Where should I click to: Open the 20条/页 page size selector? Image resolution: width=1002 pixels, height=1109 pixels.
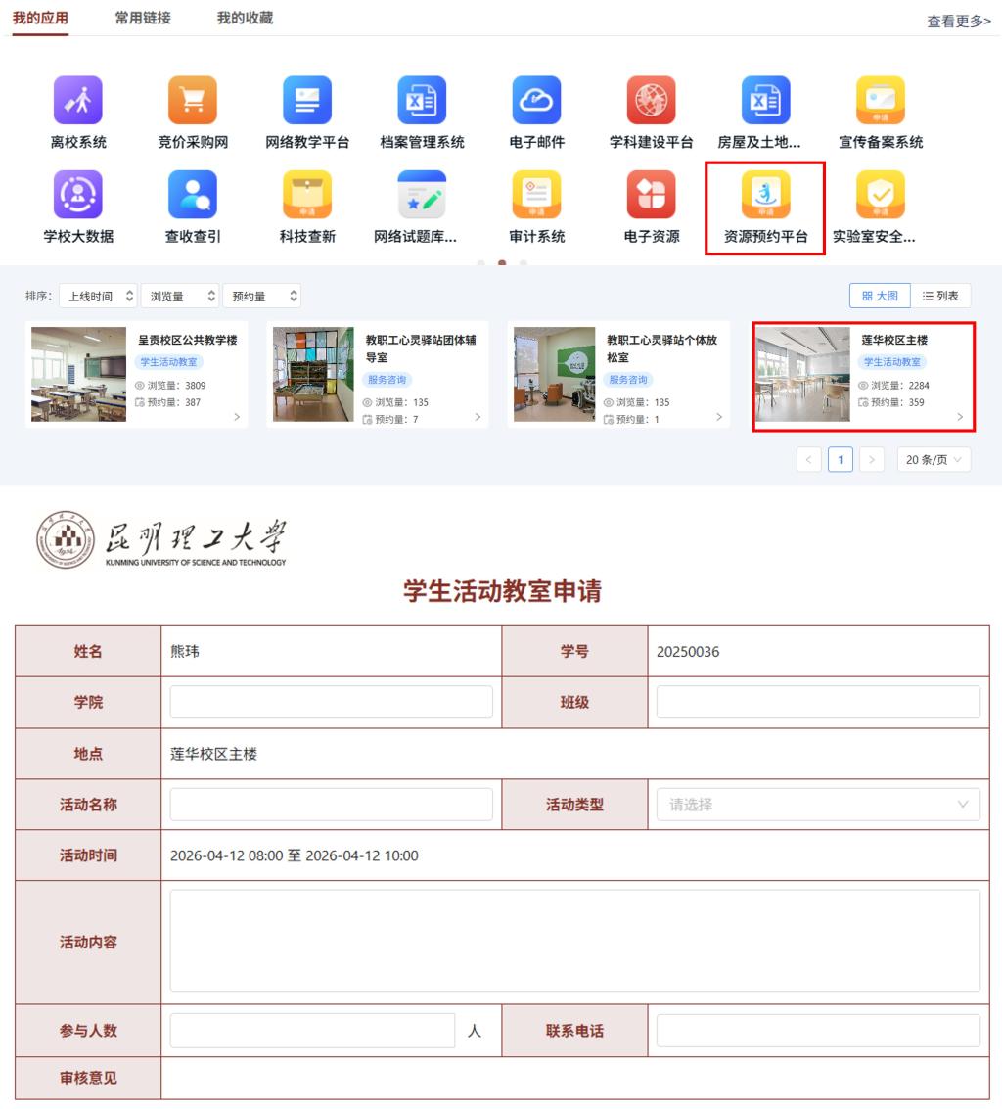click(934, 459)
